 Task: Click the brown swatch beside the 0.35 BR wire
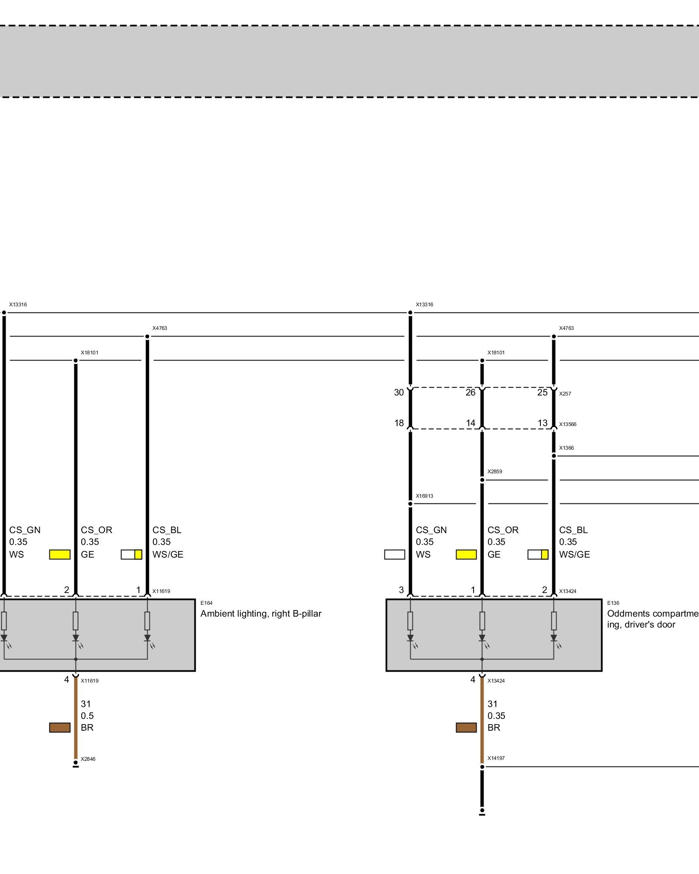(x=466, y=728)
